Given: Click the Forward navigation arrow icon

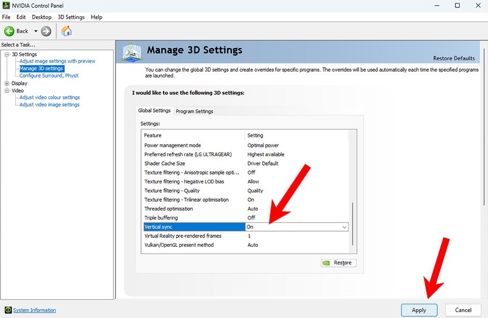Looking at the screenshot, I should pos(46,31).
